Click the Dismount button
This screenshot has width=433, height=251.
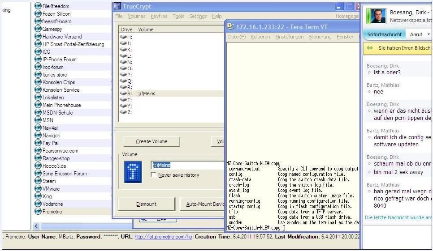(146, 204)
